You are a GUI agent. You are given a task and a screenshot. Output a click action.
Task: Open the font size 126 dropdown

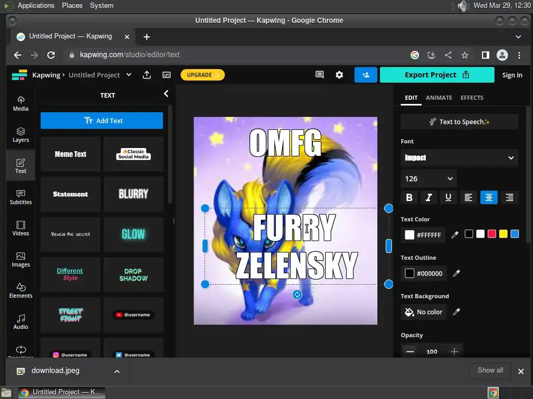point(429,179)
